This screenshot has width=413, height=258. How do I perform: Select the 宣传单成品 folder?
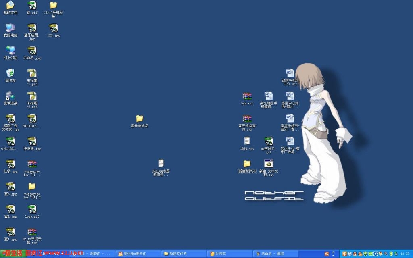coord(139,121)
